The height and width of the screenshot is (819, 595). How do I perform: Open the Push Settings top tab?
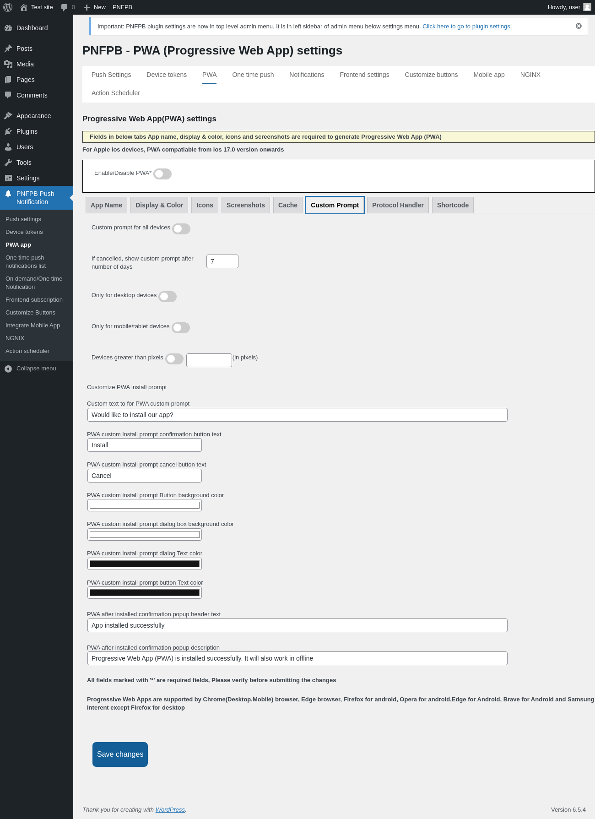[x=111, y=75]
